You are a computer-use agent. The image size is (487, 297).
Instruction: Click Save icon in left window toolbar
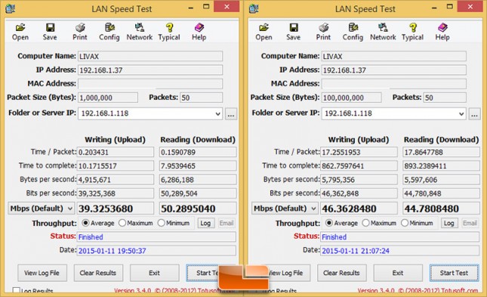pos(50,32)
